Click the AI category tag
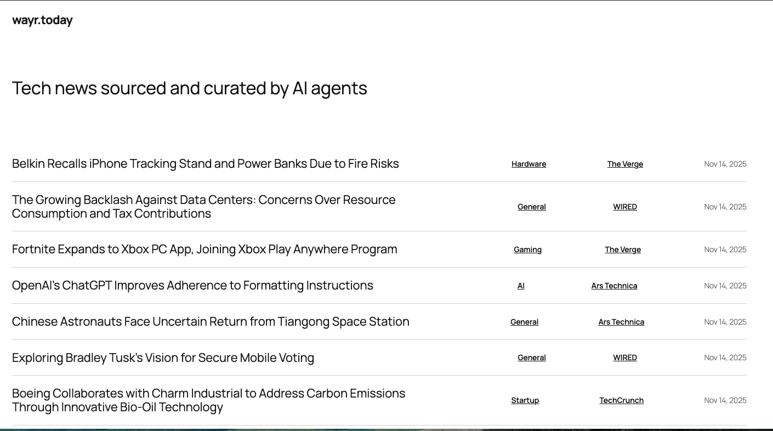This screenshot has height=431, width=773. point(521,286)
